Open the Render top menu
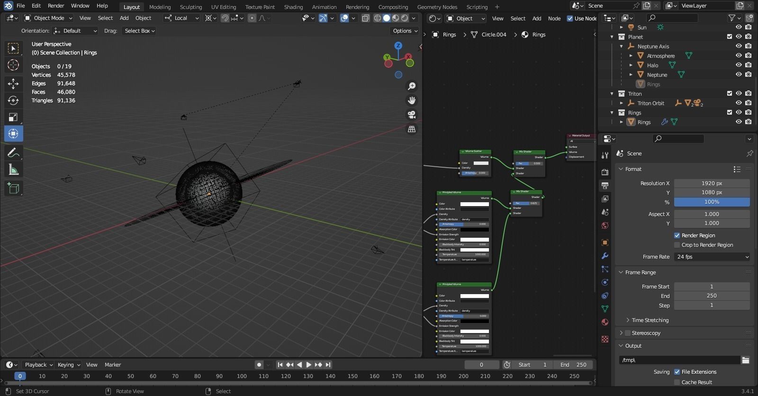The image size is (758, 396). tap(56, 6)
